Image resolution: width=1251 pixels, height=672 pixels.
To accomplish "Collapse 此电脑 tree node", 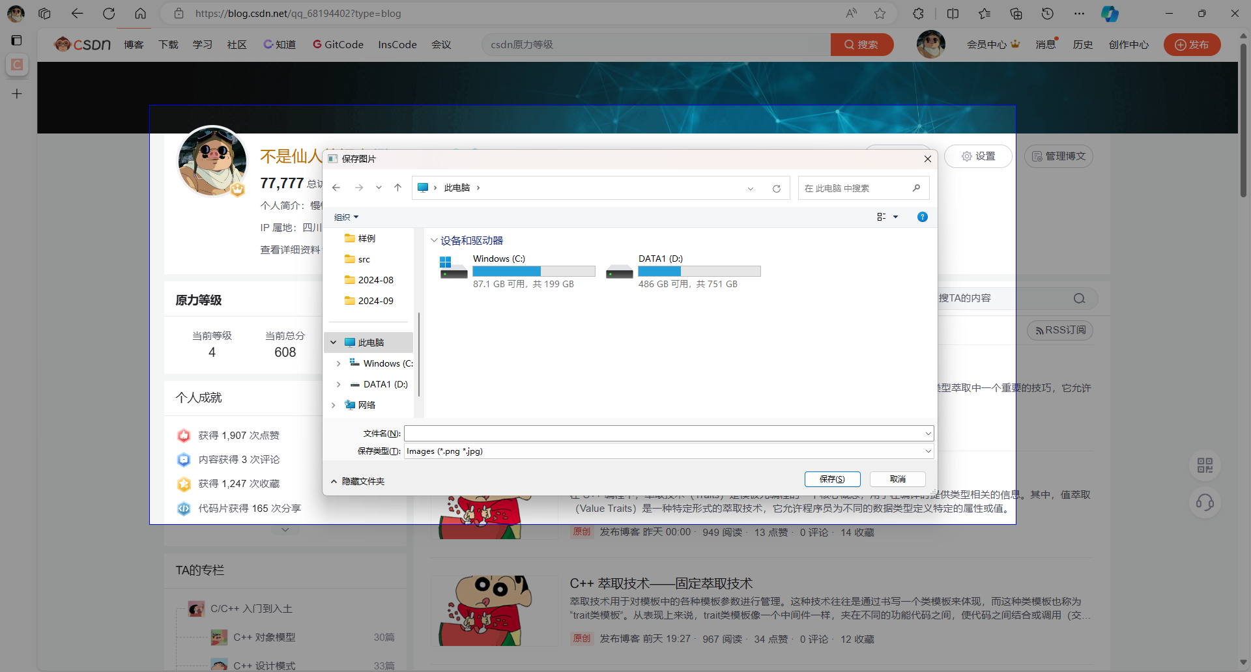I will pyautogui.click(x=333, y=343).
